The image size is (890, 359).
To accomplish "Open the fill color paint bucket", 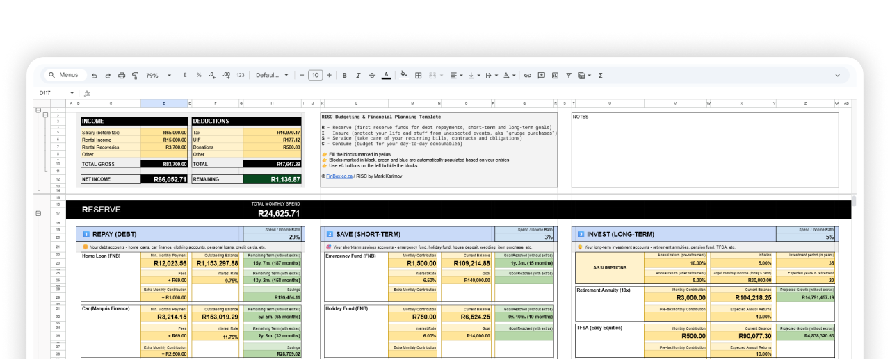I will click(x=403, y=75).
